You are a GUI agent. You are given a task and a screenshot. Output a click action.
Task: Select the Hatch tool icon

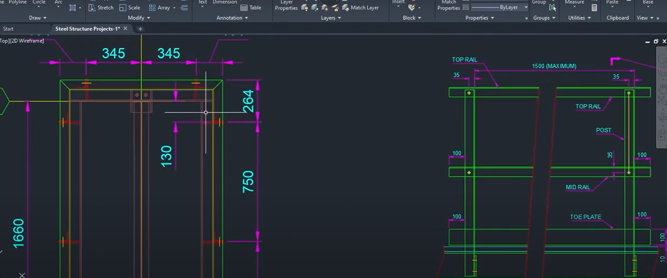click(x=73, y=7)
